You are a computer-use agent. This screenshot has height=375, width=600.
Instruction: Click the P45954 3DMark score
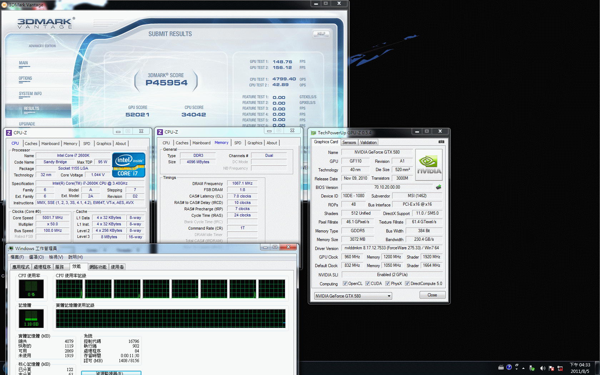point(166,83)
